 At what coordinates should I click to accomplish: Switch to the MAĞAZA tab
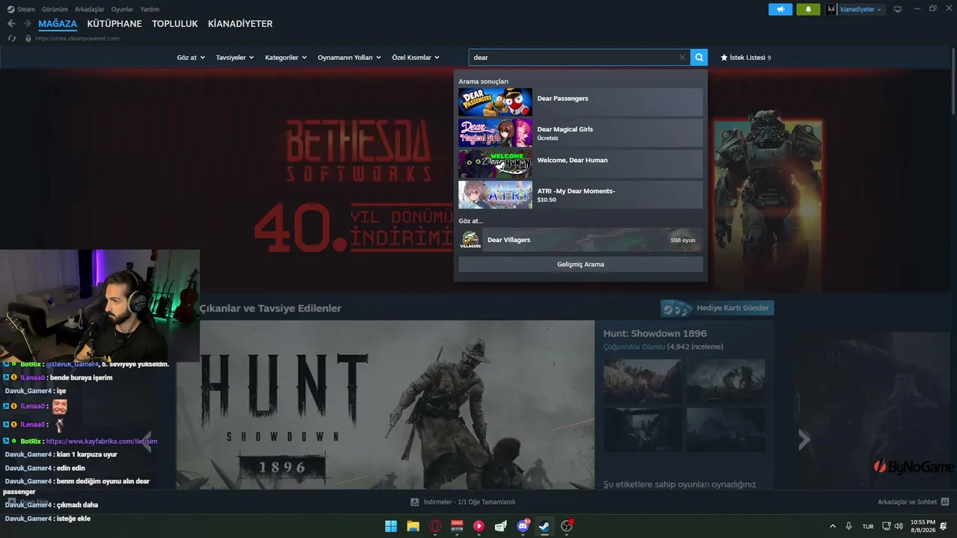(58, 24)
